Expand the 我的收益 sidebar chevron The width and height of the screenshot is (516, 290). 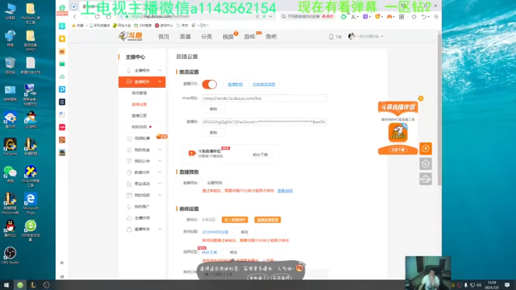[160, 150]
